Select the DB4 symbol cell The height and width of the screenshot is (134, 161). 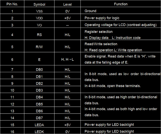pos(39,97)
